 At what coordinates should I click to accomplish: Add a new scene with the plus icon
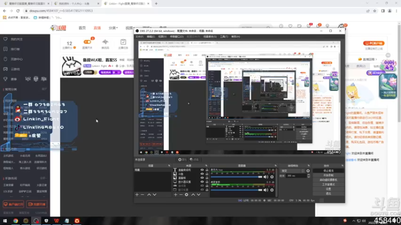137,194
